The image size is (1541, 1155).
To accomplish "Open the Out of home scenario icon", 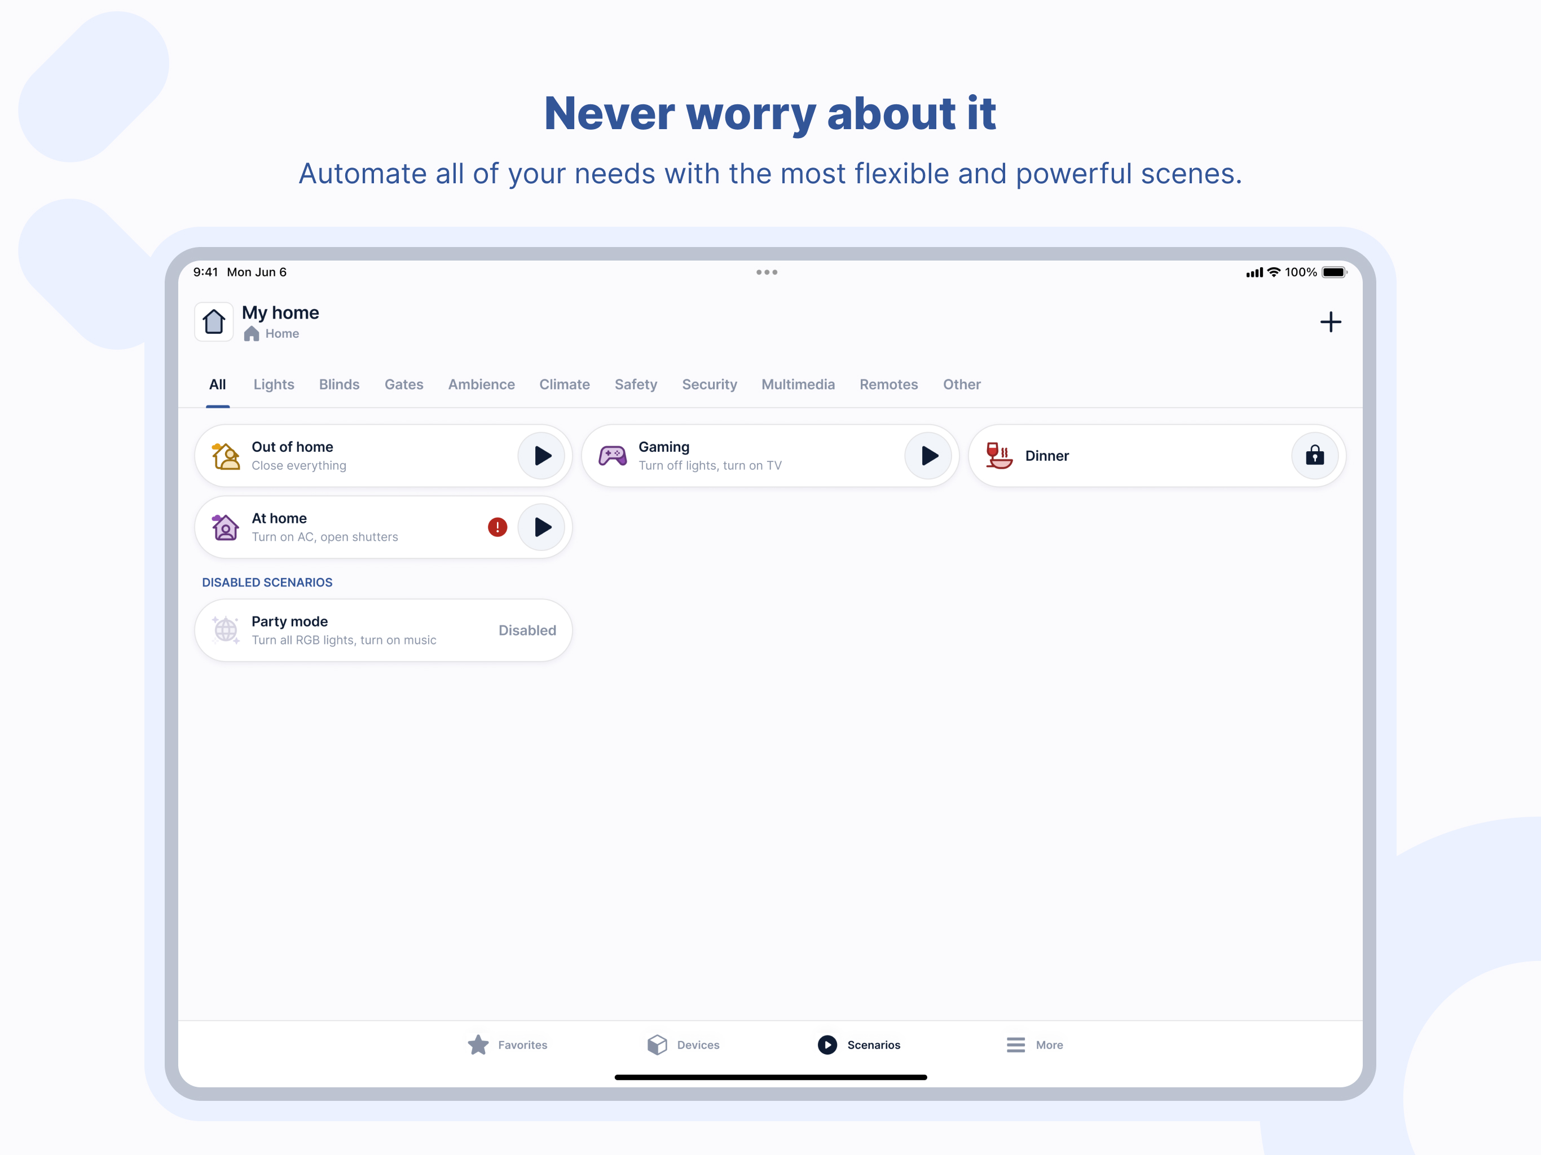I will (226, 456).
